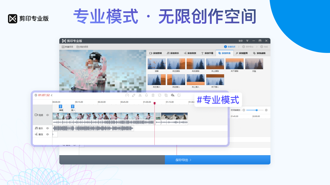Mute the 音乐 music track speaker
The image size is (330, 185).
point(47,128)
